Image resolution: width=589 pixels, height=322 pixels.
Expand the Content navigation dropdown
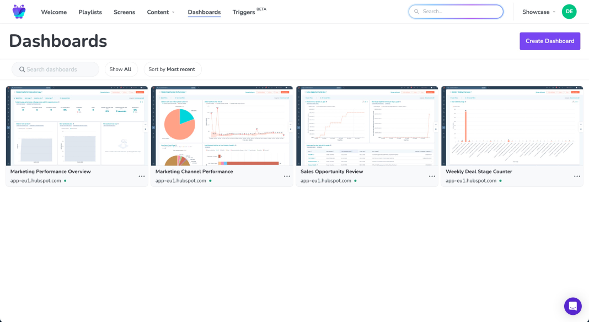point(160,12)
